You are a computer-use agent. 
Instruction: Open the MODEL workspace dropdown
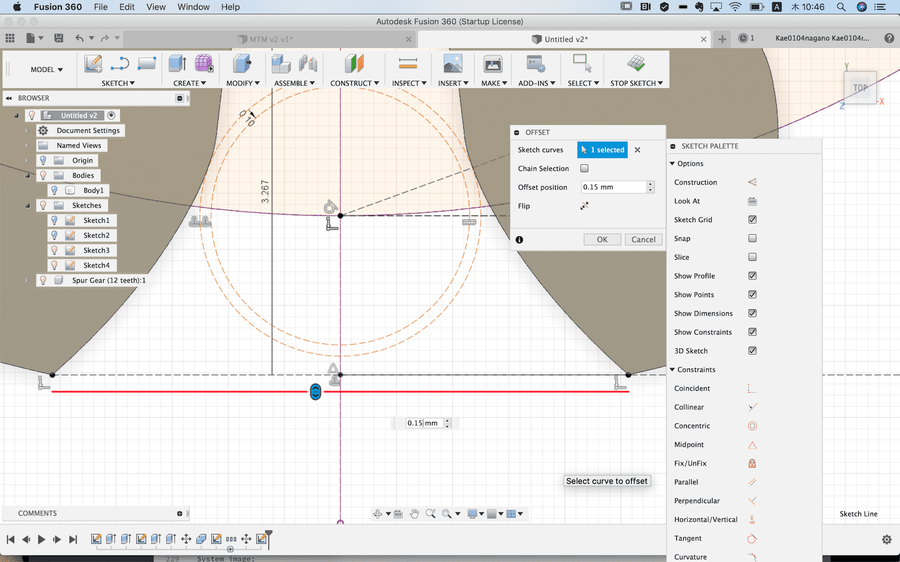pos(47,70)
